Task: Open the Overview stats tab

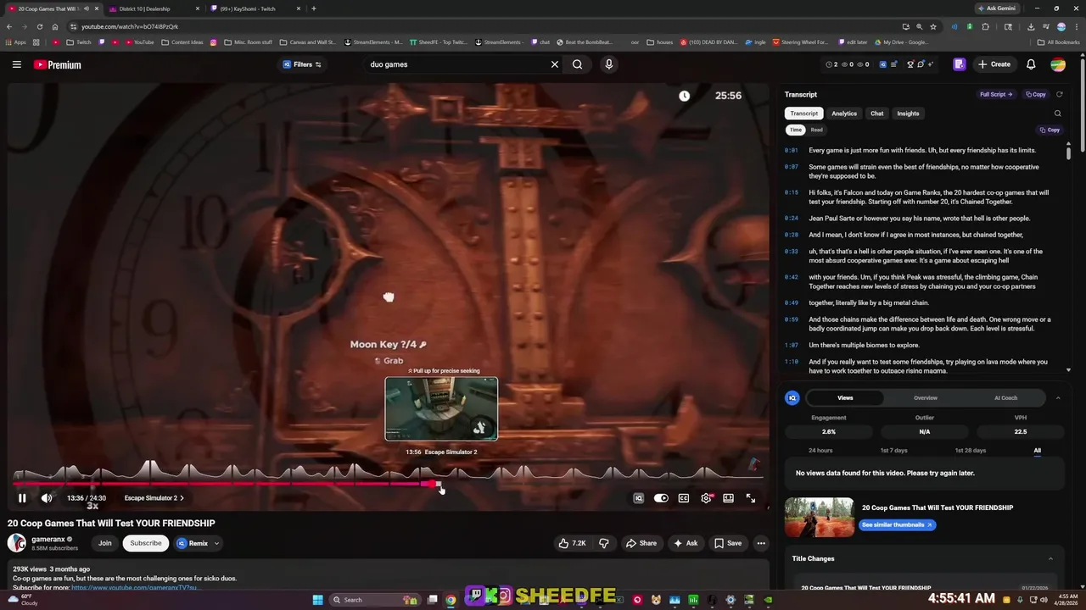Action: [926, 397]
